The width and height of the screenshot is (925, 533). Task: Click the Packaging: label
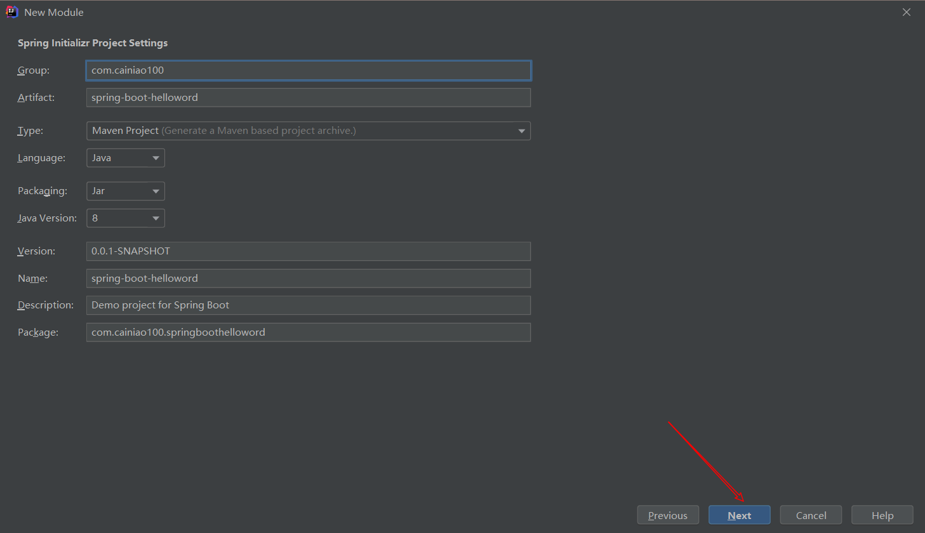tap(43, 191)
